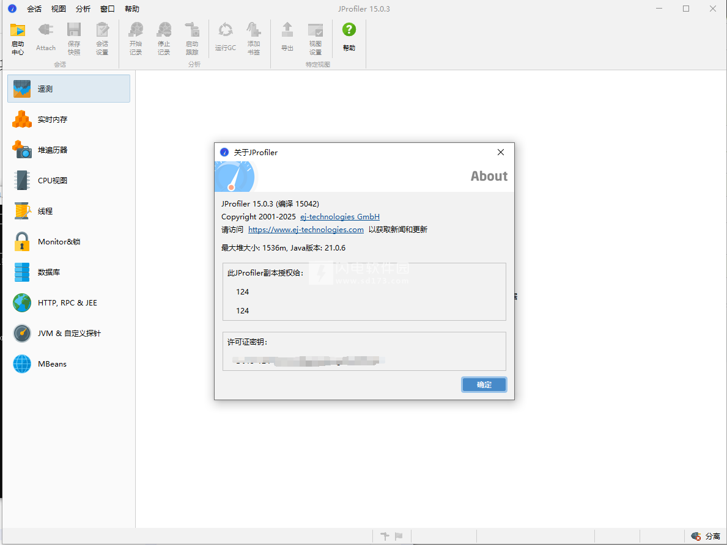Open the https://www.ej-technologies.com link
The width and height of the screenshot is (727, 545).
[306, 230]
